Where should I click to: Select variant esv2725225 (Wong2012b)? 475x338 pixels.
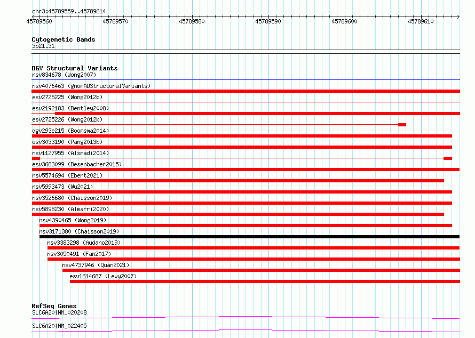click(x=67, y=97)
